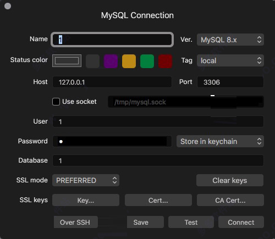Click the Port field showing 3306
This screenshot has width=275, height=239.
coord(230,82)
